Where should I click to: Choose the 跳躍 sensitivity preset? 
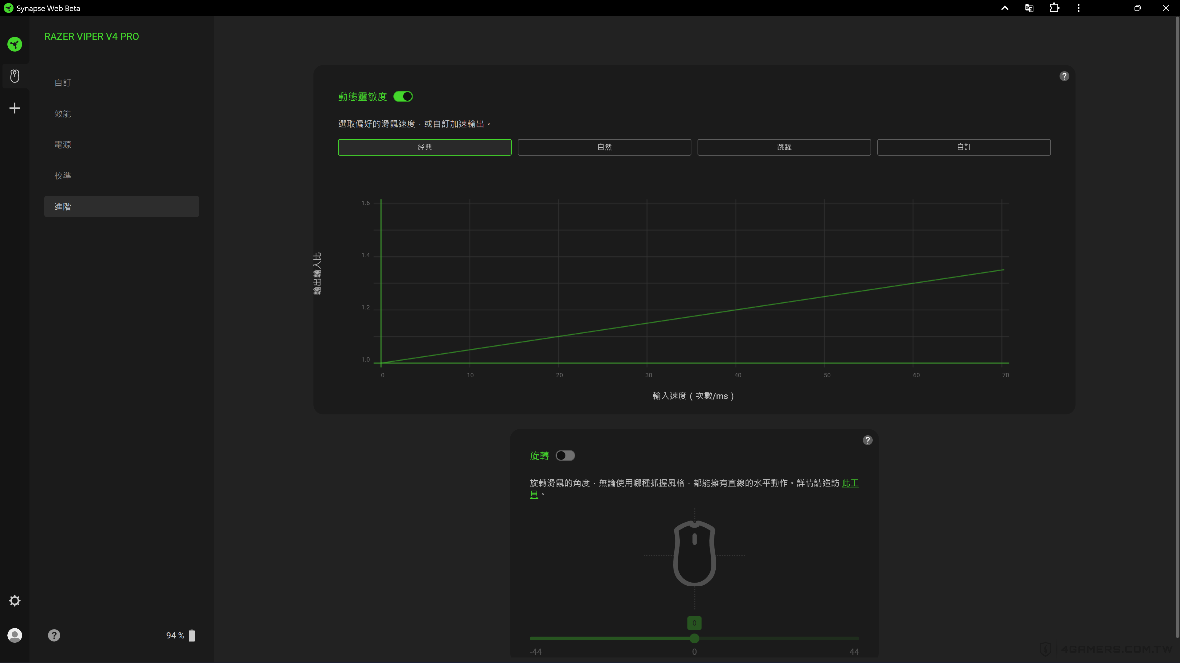point(784,147)
